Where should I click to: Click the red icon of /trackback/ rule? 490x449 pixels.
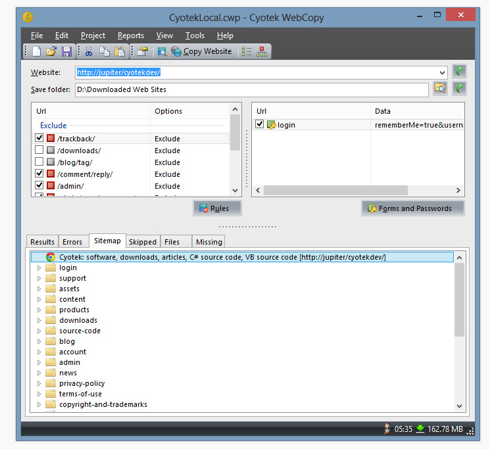tap(51, 138)
